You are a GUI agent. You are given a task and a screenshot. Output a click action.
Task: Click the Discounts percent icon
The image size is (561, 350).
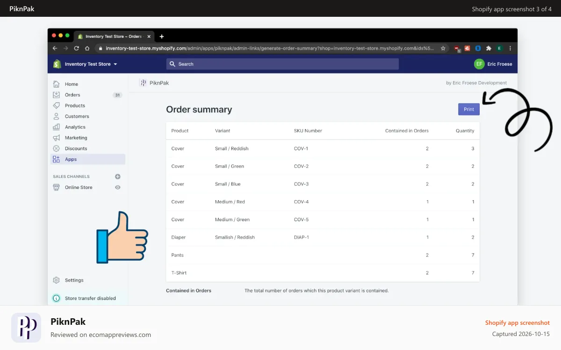57,148
